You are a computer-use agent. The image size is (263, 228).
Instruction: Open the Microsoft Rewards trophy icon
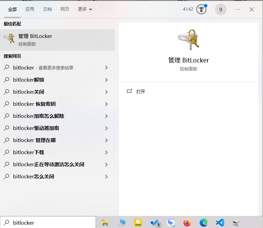(202, 9)
